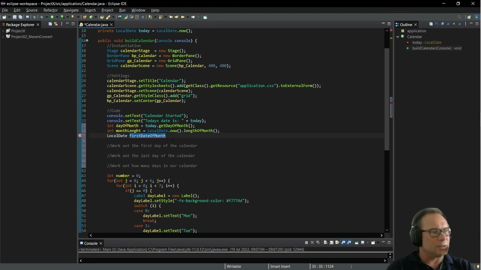This screenshot has width=481, height=270.
Task: Select today : LocalDate in Outline
Action: click(x=427, y=42)
